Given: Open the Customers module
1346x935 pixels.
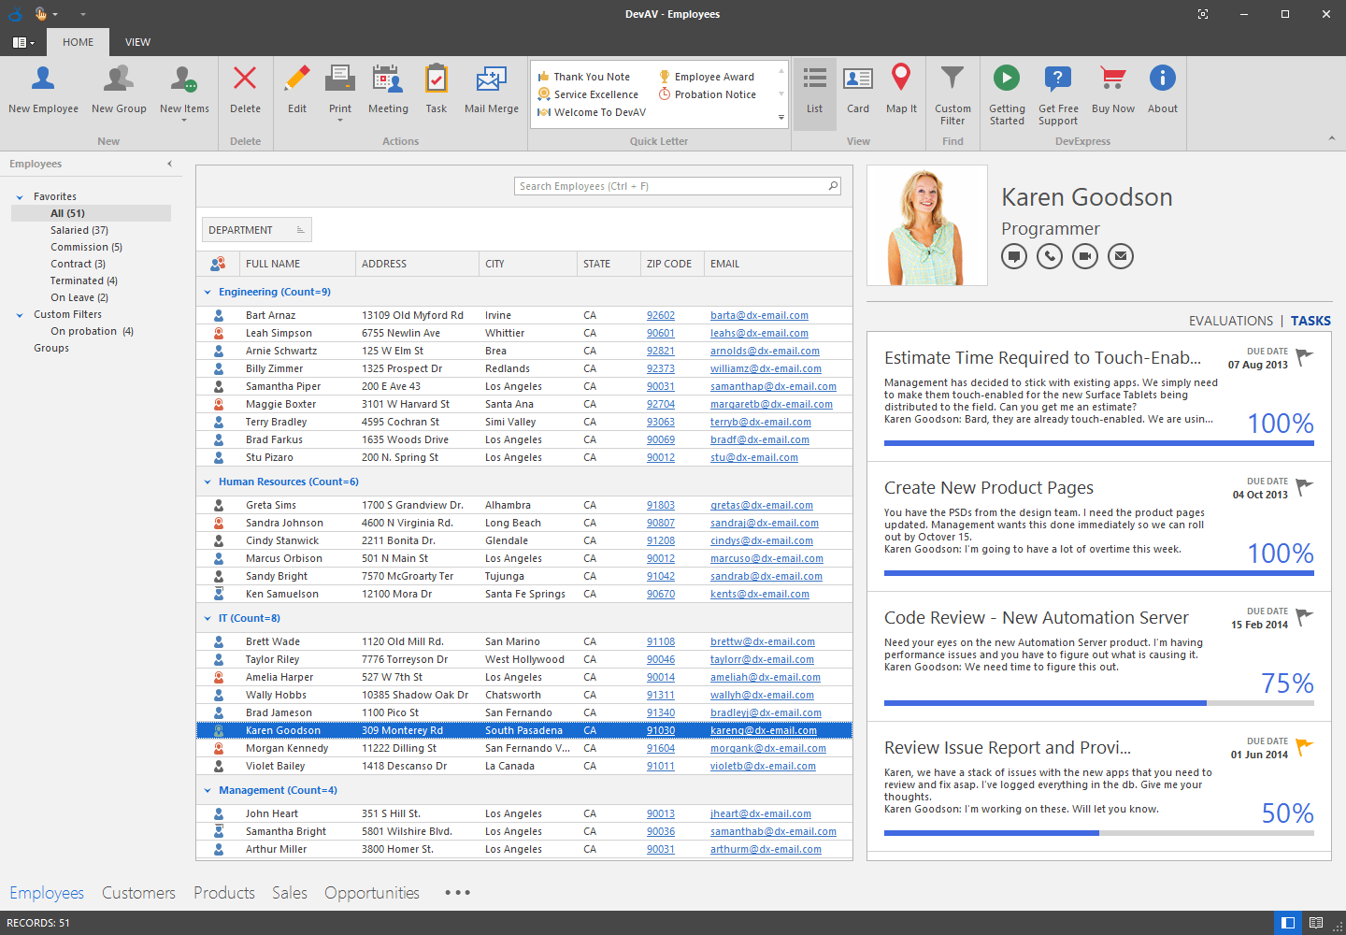Looking at the screenshot, I should tap(138, 893).
